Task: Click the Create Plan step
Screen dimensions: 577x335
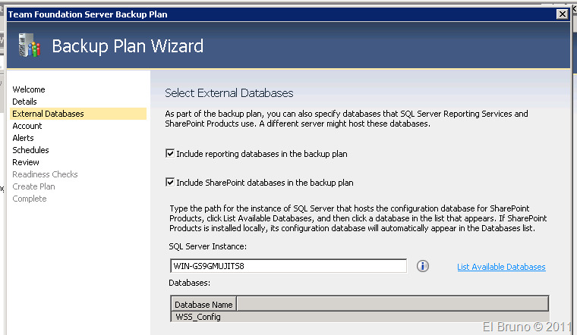Action: pos(33,186)
